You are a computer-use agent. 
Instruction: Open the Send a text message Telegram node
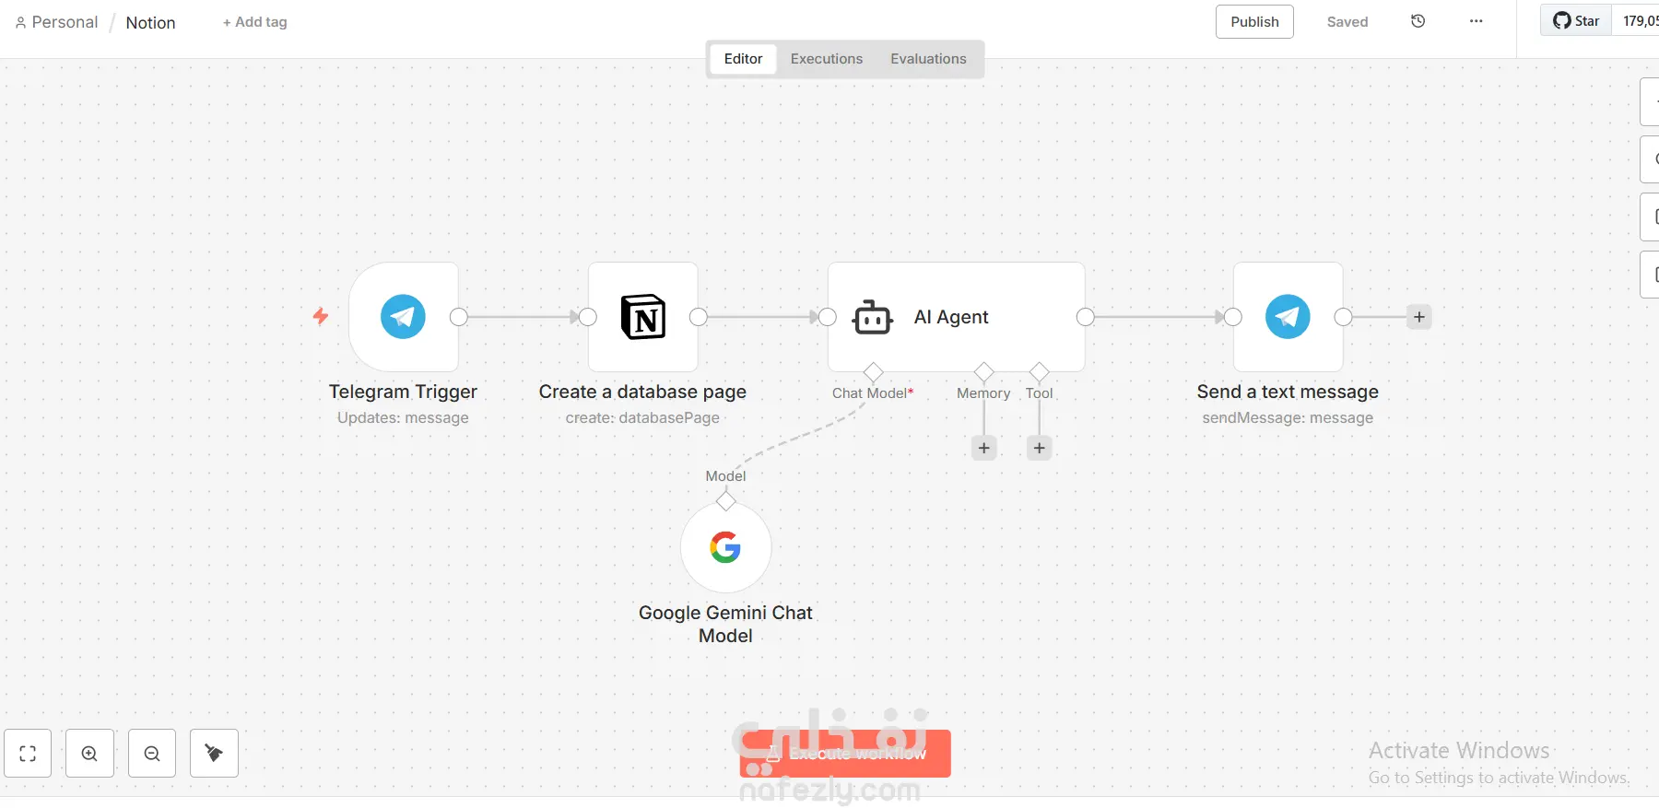tap(1288, 317)
